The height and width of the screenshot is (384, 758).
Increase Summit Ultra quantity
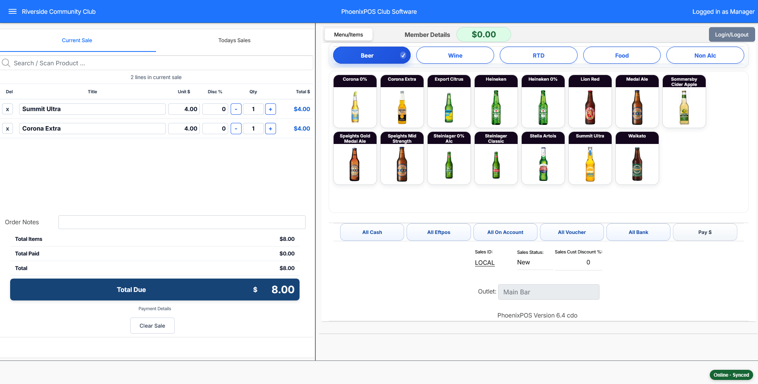270,109
